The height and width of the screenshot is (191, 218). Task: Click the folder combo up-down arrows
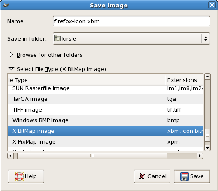(206, 38)
